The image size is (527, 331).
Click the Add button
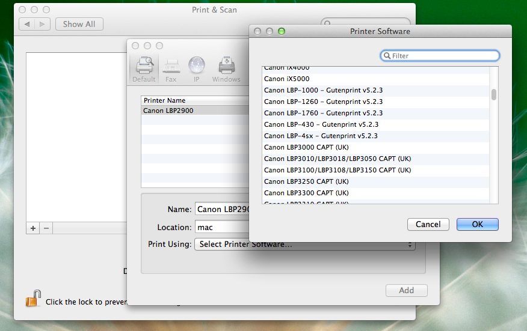click(407, 290)
